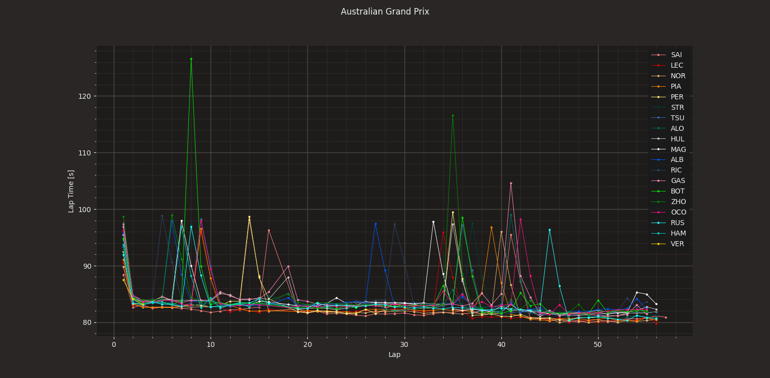The image size is (770, 378).
Task: Select ALB in the legend
Action: click(x=667, y=160)
